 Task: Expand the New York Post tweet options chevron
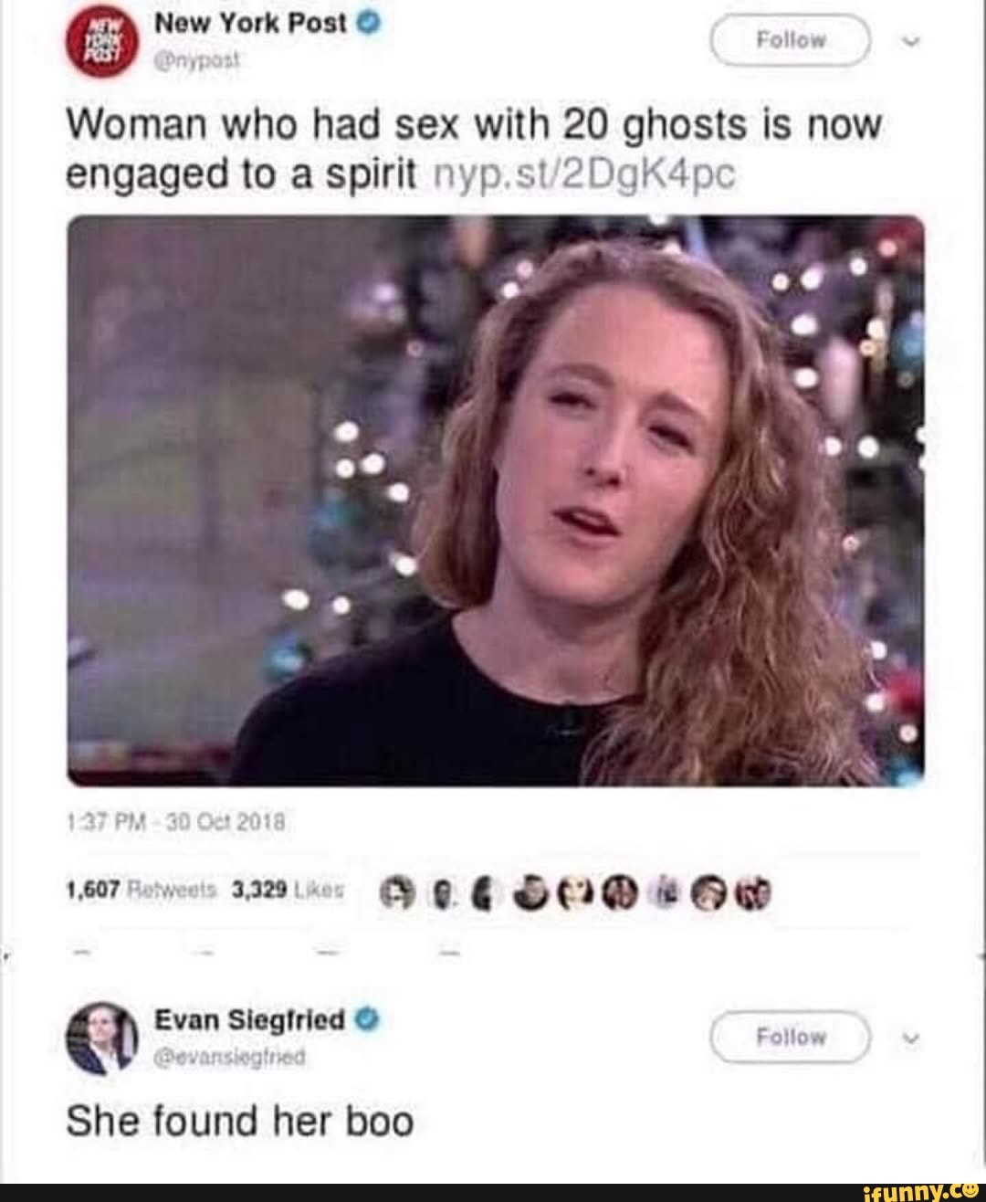[x=907, y=41]
